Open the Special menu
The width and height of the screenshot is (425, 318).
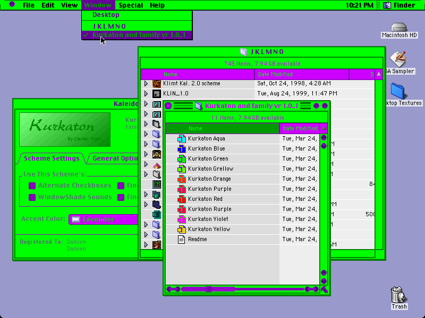131,5
